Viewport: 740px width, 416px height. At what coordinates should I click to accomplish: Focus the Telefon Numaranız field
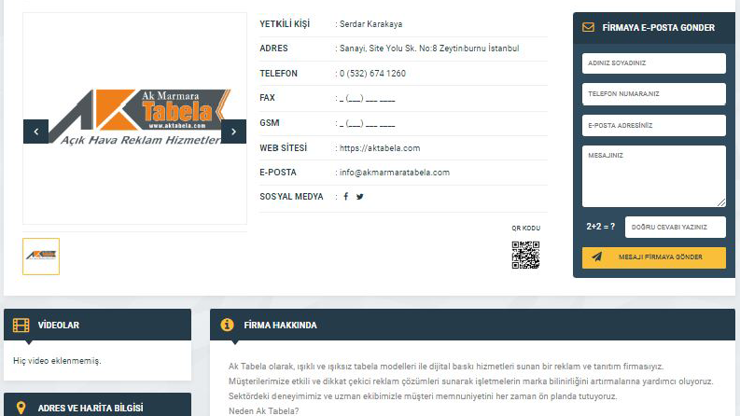coord(653,94)
